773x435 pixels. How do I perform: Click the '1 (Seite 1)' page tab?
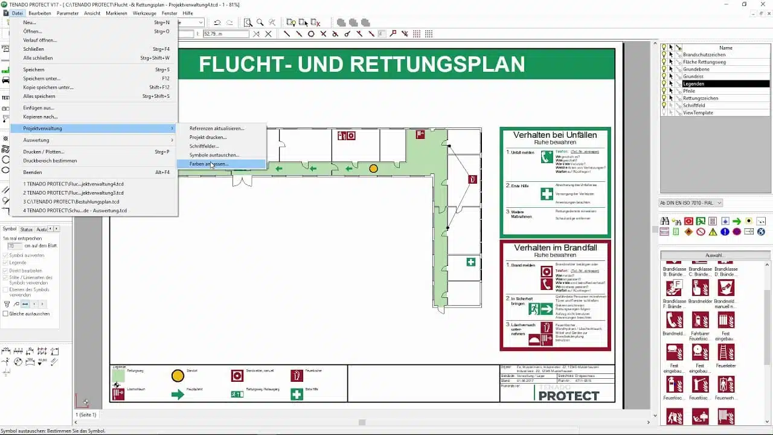pyautogui.click(x=86, y=414)
